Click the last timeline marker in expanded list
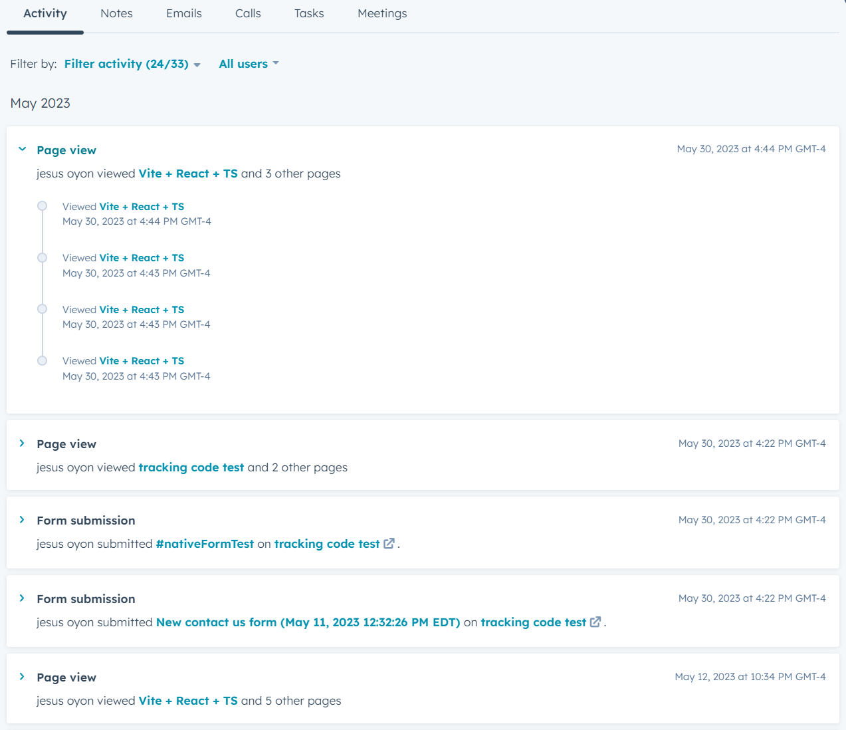 click(43, 361)
